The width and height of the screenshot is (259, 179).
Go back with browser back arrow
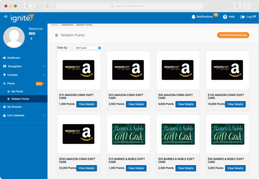27,6
